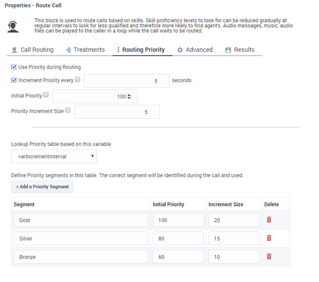The image size is (319, 282).
Task: Click the Priority Increment Size input field
Action: [x=117, y=112]
